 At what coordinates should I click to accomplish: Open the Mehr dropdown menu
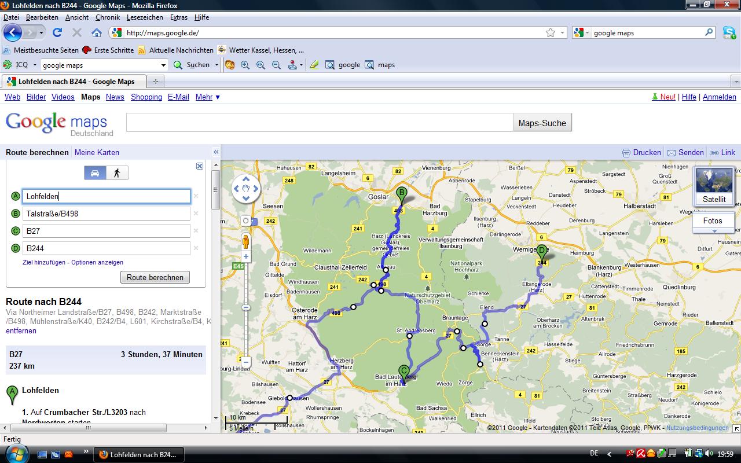207,97
